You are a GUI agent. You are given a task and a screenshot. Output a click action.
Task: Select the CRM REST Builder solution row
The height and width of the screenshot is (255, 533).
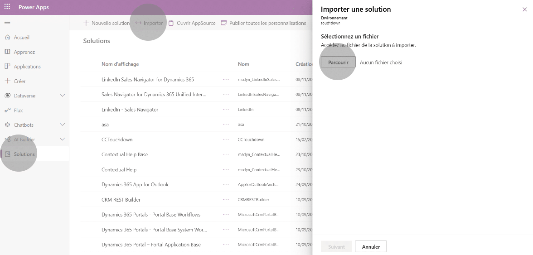[x=121, y=200]
